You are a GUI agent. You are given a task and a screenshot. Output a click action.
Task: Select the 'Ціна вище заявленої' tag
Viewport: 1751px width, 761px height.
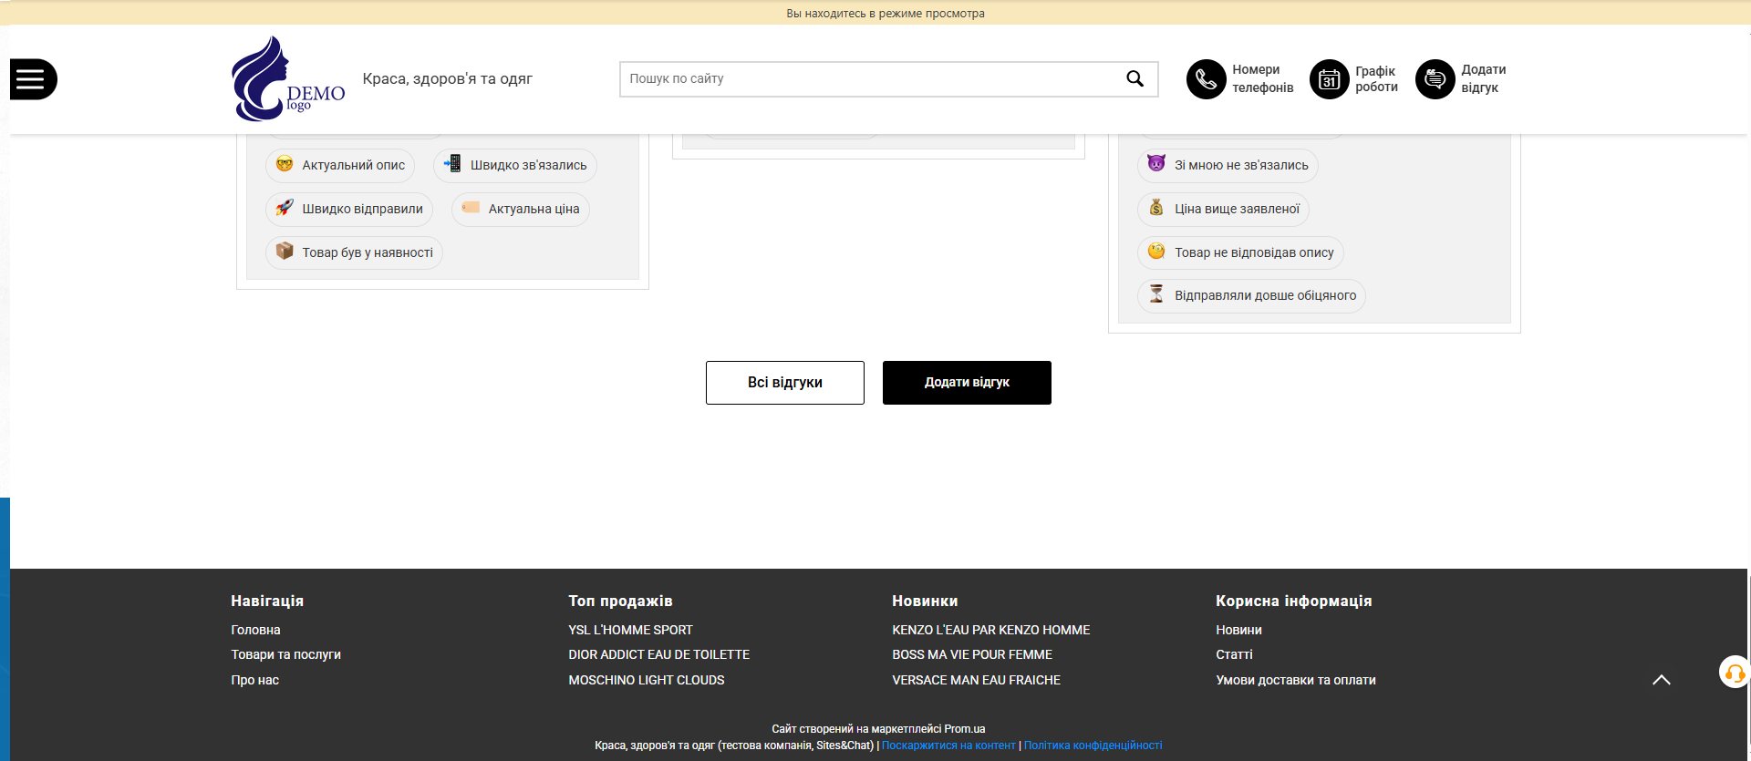(1223, 209)
